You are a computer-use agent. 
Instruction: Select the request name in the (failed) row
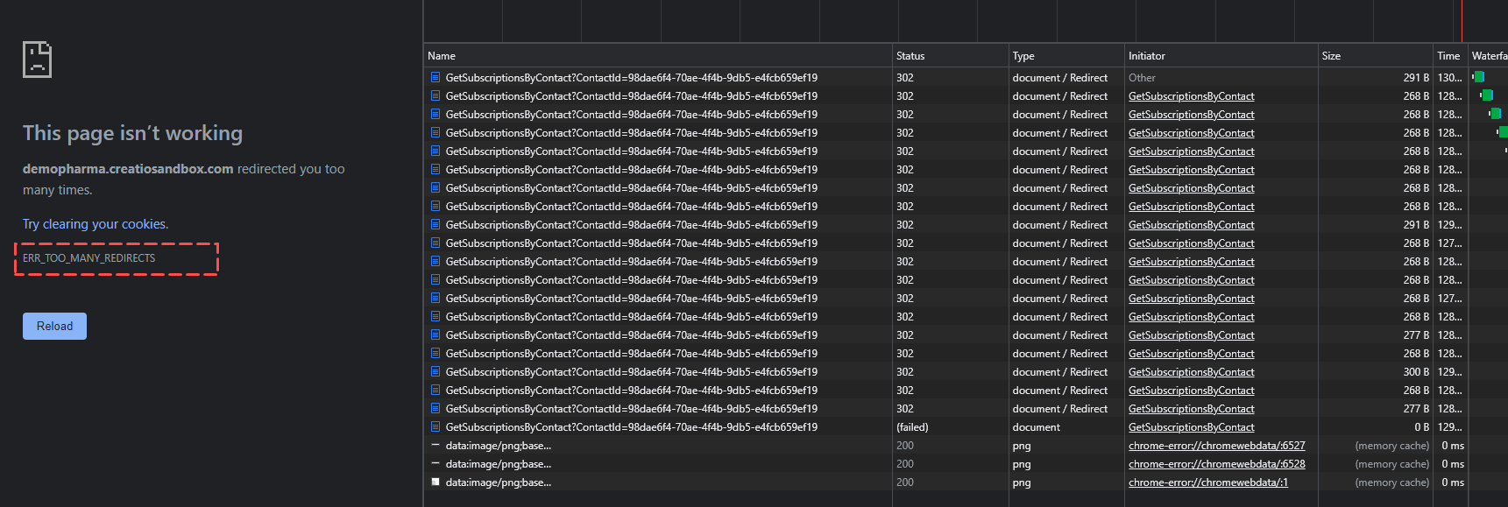(631, 427)
